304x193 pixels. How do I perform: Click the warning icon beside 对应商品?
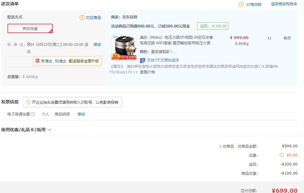point(82,17)
